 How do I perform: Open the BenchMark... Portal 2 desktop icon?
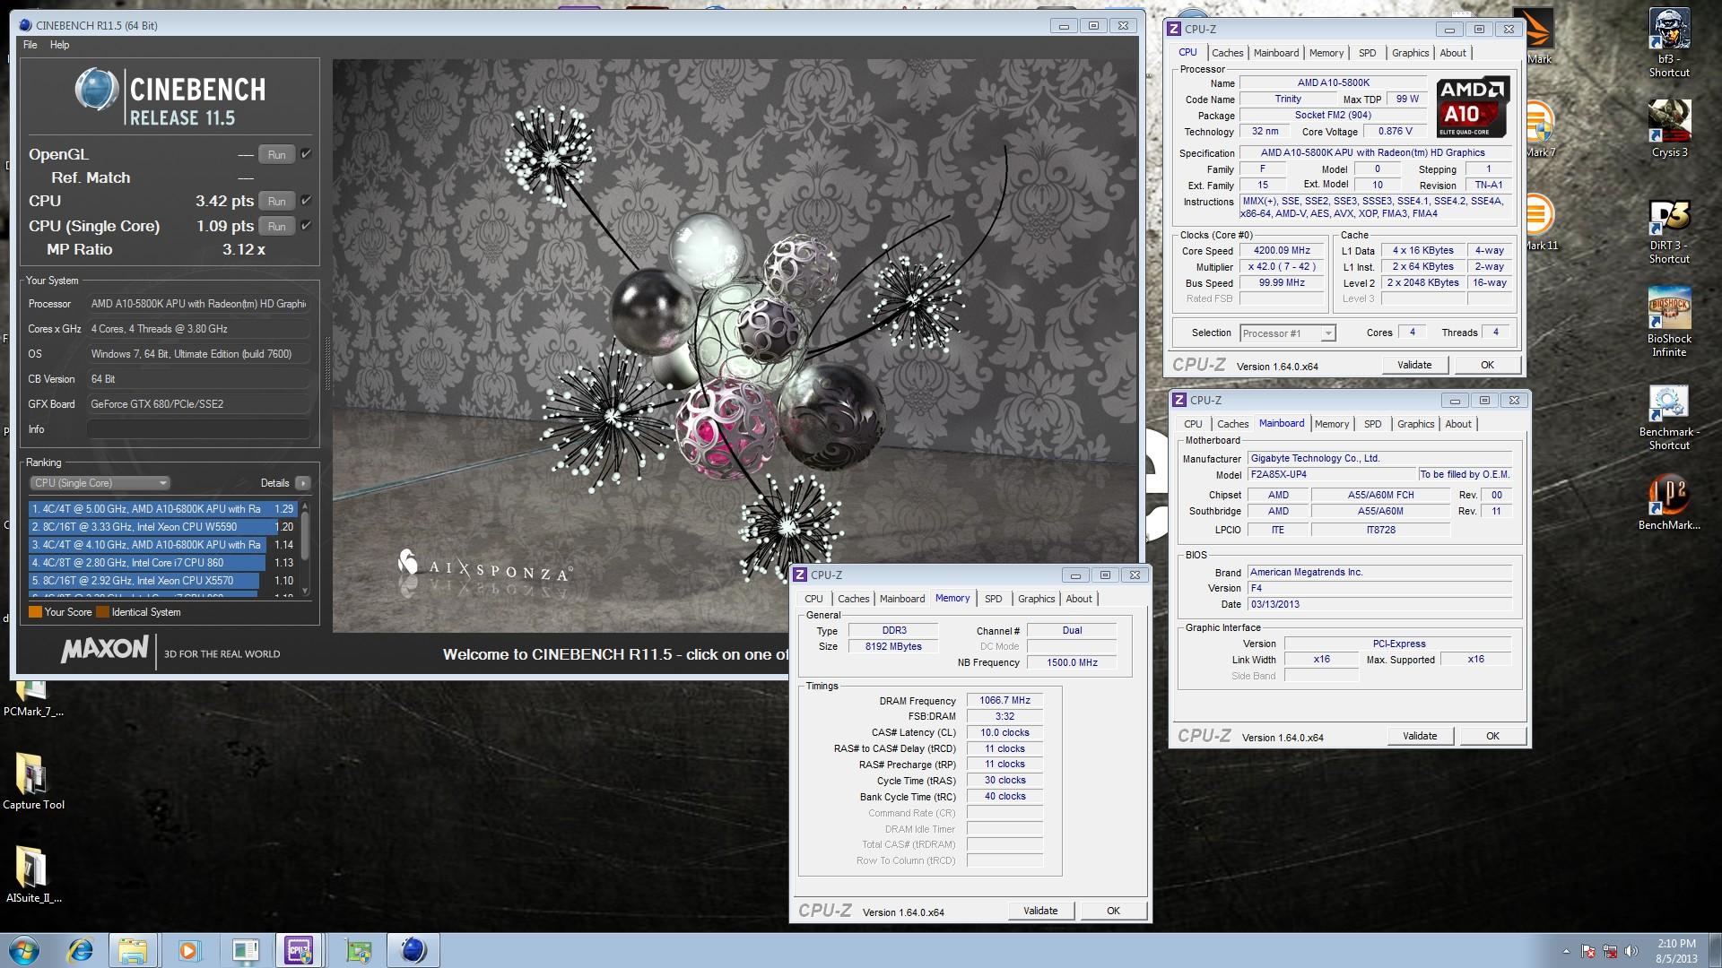1669,502
